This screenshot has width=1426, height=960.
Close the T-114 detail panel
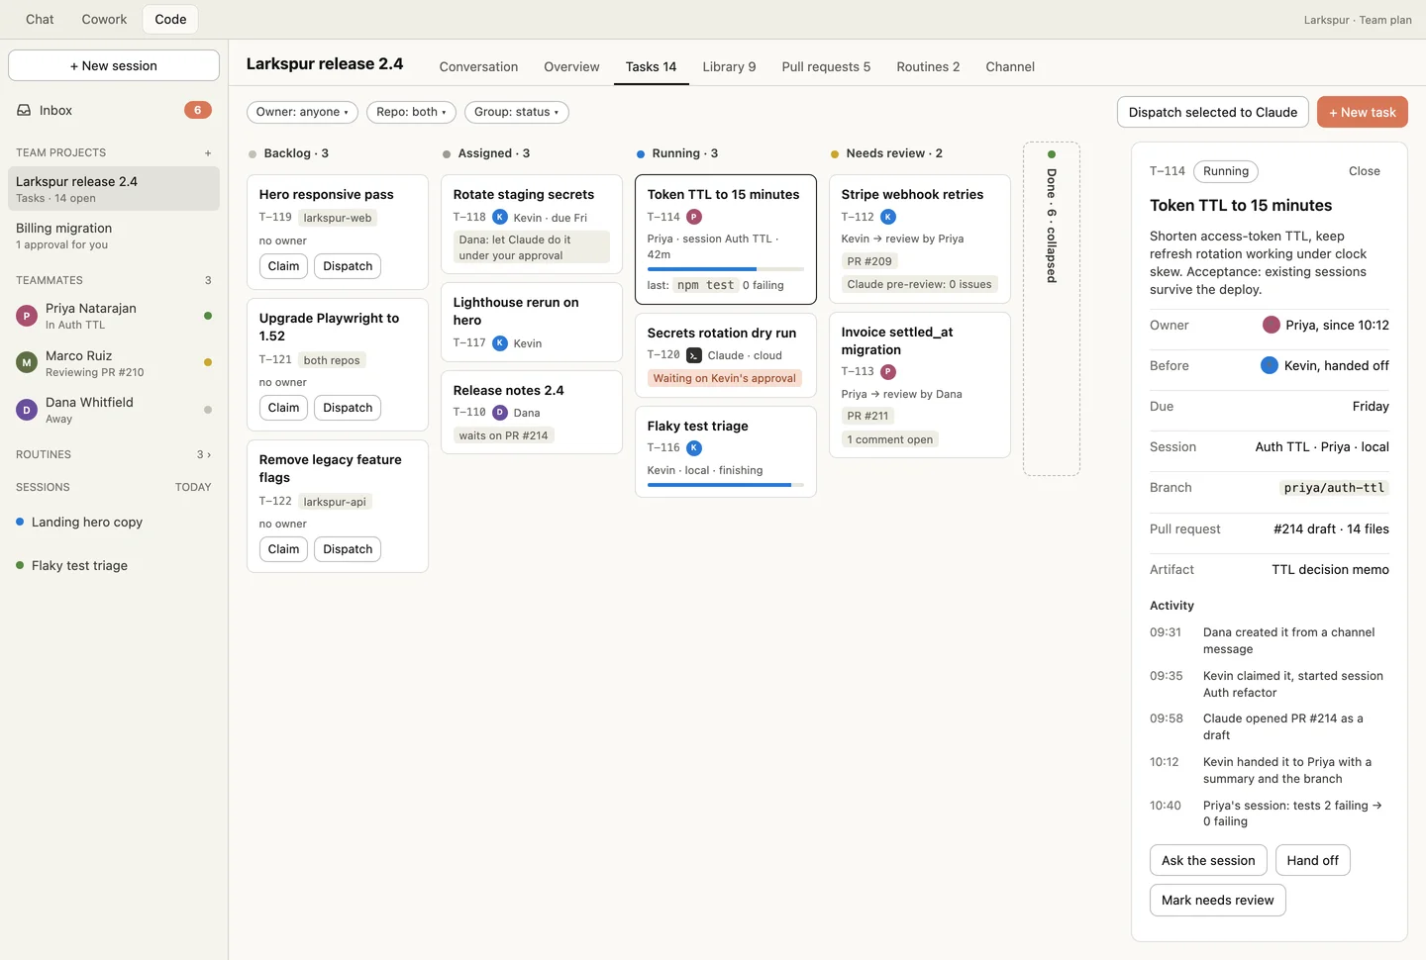point(1364,171)
